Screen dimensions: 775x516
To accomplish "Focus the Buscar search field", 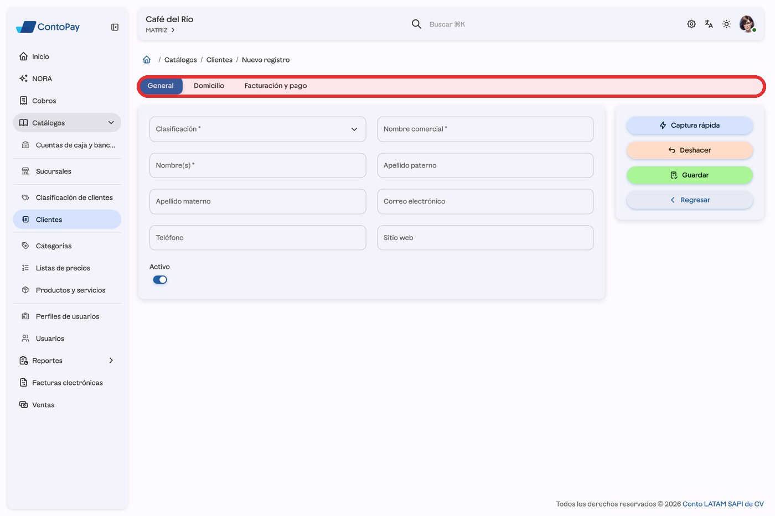I will pos(447,24).
